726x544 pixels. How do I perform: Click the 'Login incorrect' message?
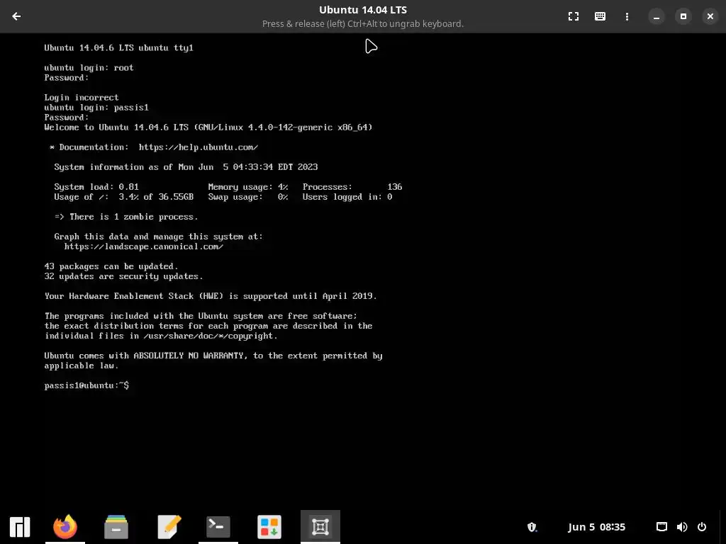coord(82,98)
